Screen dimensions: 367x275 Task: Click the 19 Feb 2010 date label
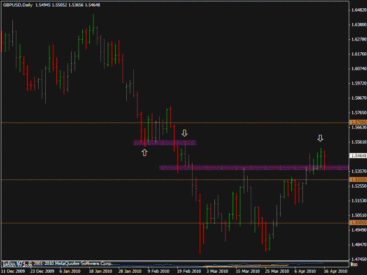coord(189,271)
